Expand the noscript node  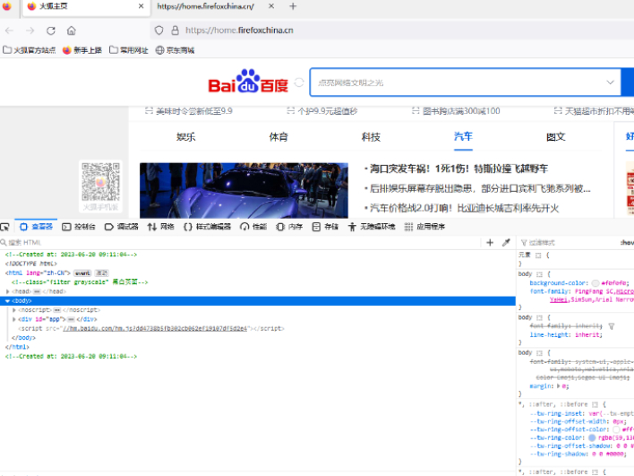coord(14,310)
